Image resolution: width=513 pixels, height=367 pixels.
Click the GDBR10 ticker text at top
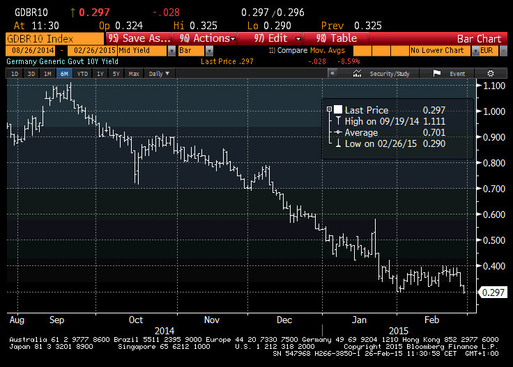[x=31, y=13]
